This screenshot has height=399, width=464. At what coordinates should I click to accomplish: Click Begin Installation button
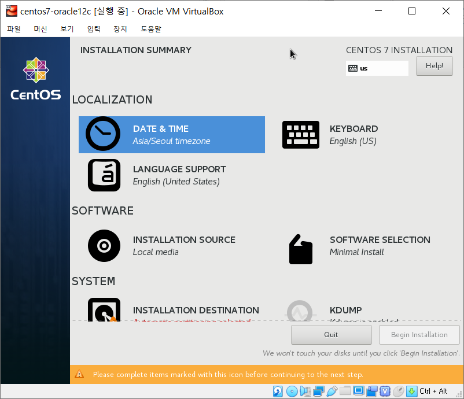419,334
